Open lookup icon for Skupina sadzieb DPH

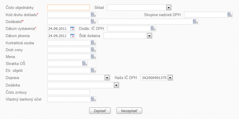coord(230,15)
